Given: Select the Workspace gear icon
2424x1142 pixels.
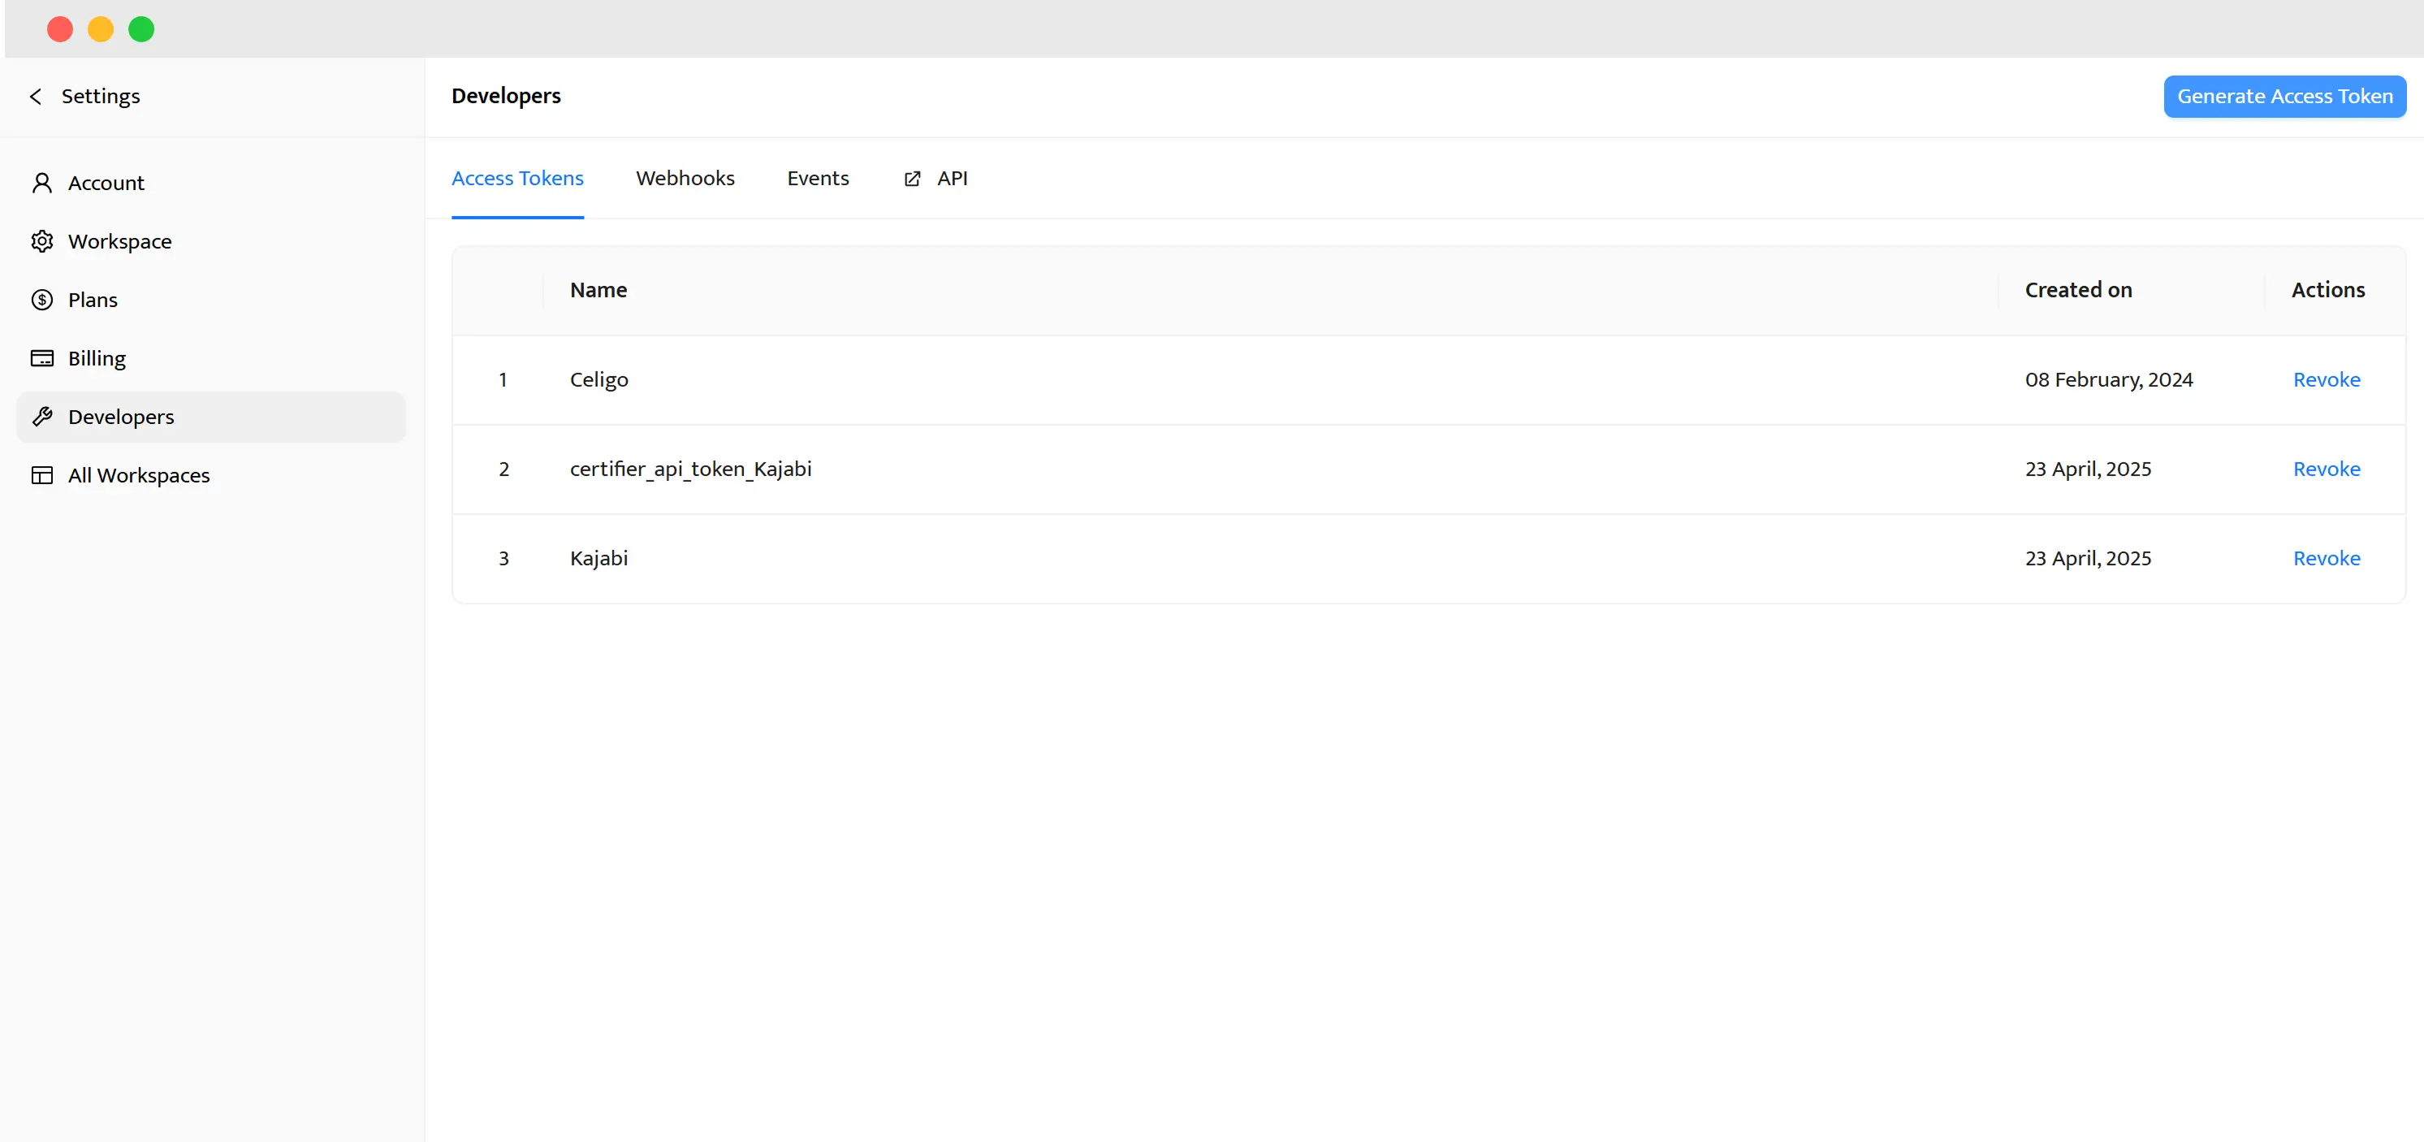Looking at the screenshot, I should tap(42, 241).
